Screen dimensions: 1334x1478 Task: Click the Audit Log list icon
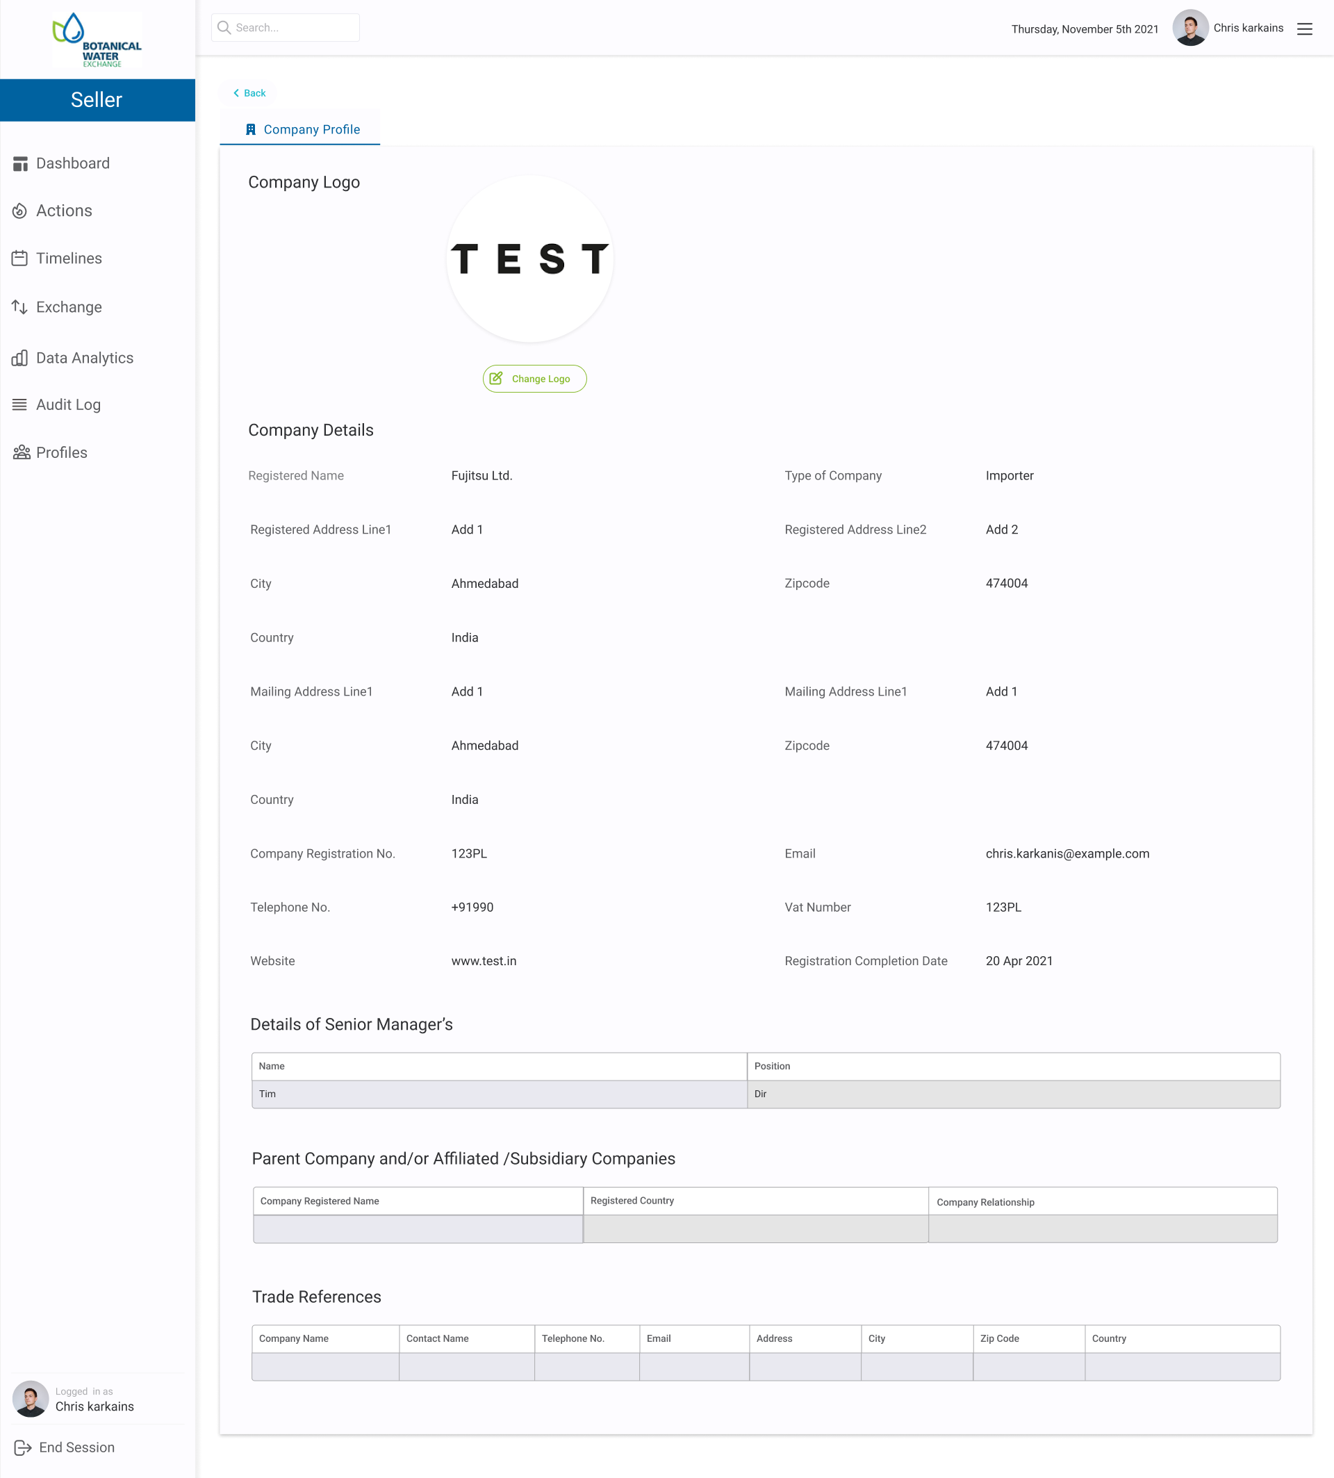19,404
